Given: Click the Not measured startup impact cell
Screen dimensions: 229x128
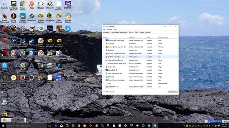Looking at the screenshot, I should point(163,84).
